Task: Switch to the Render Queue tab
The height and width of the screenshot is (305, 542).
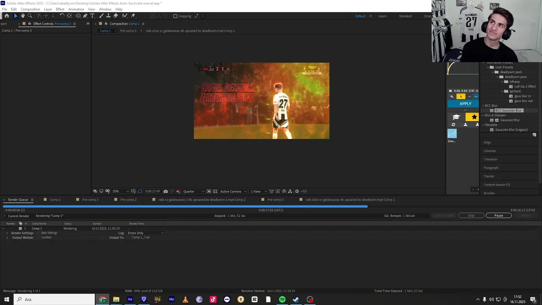Action: pos(18,200)
